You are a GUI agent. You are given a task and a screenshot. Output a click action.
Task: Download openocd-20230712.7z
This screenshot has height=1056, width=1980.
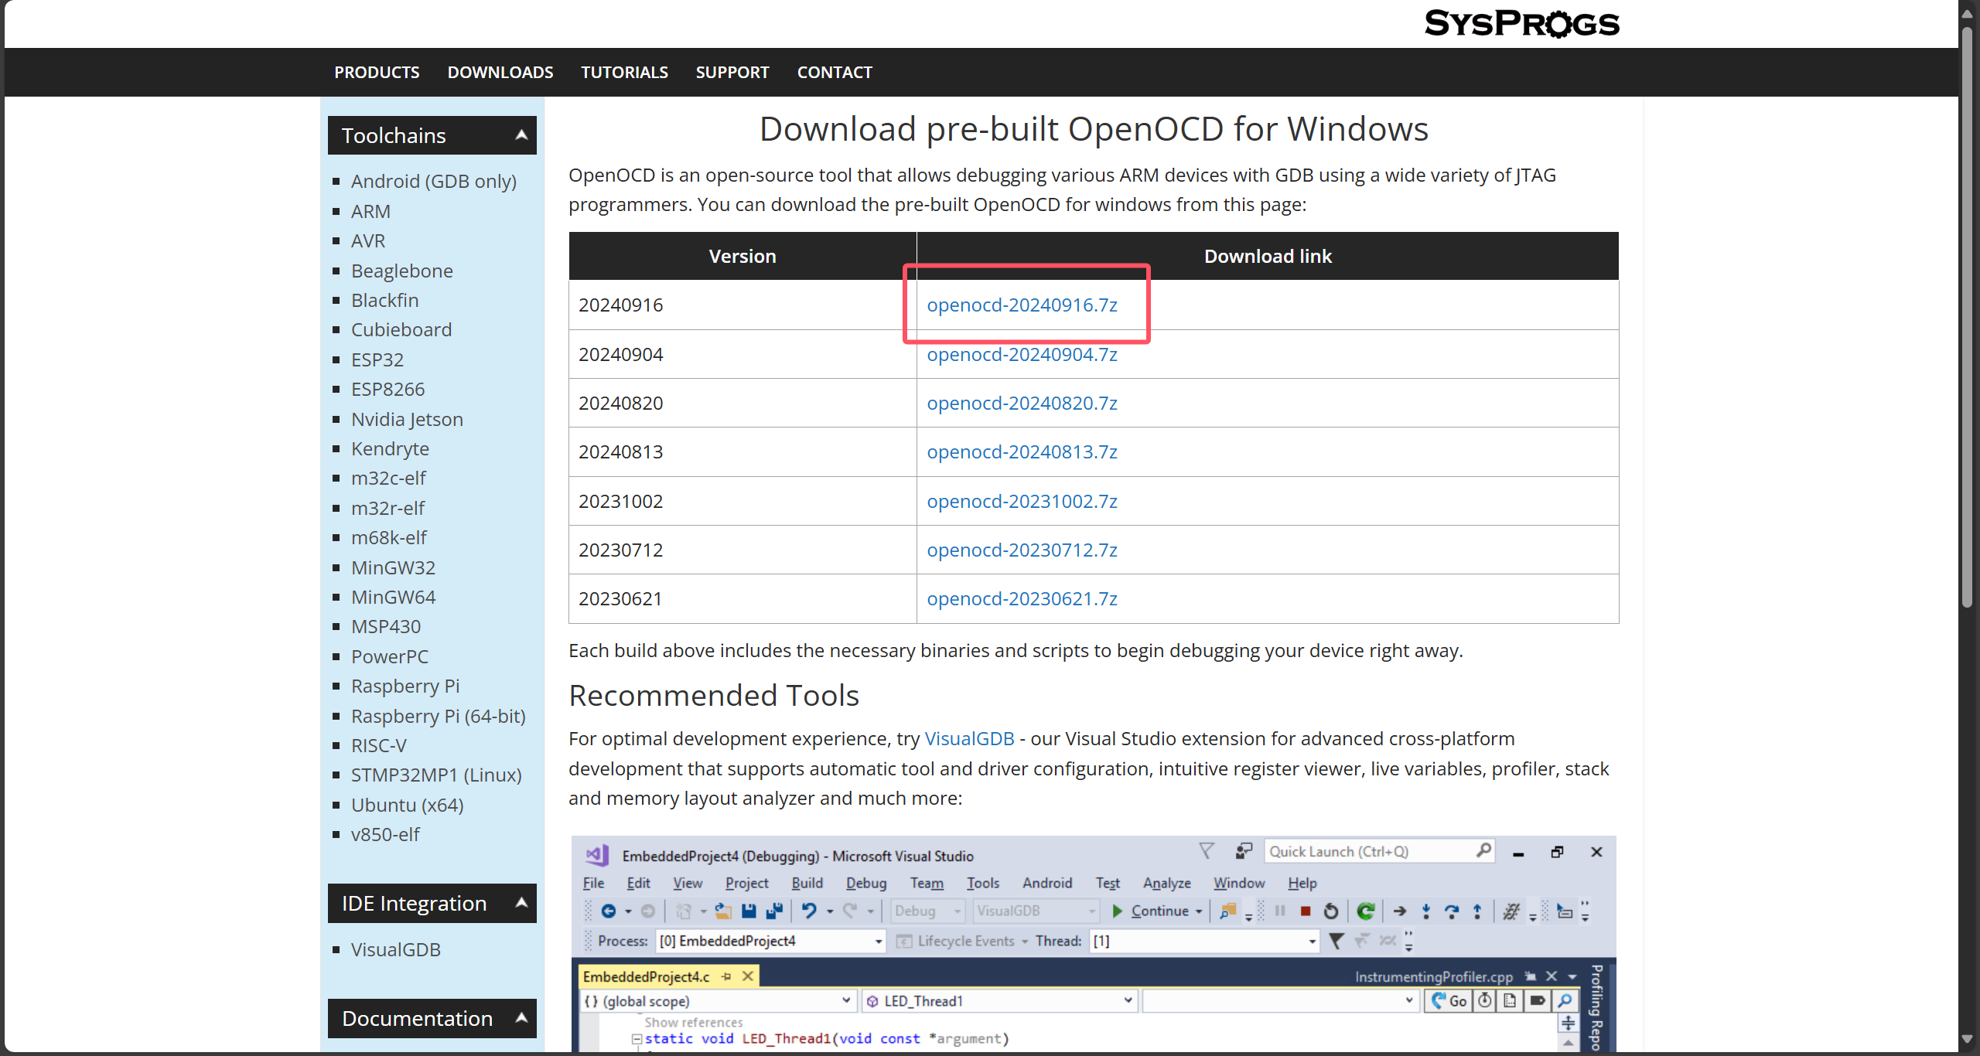tap(1022, 550)
